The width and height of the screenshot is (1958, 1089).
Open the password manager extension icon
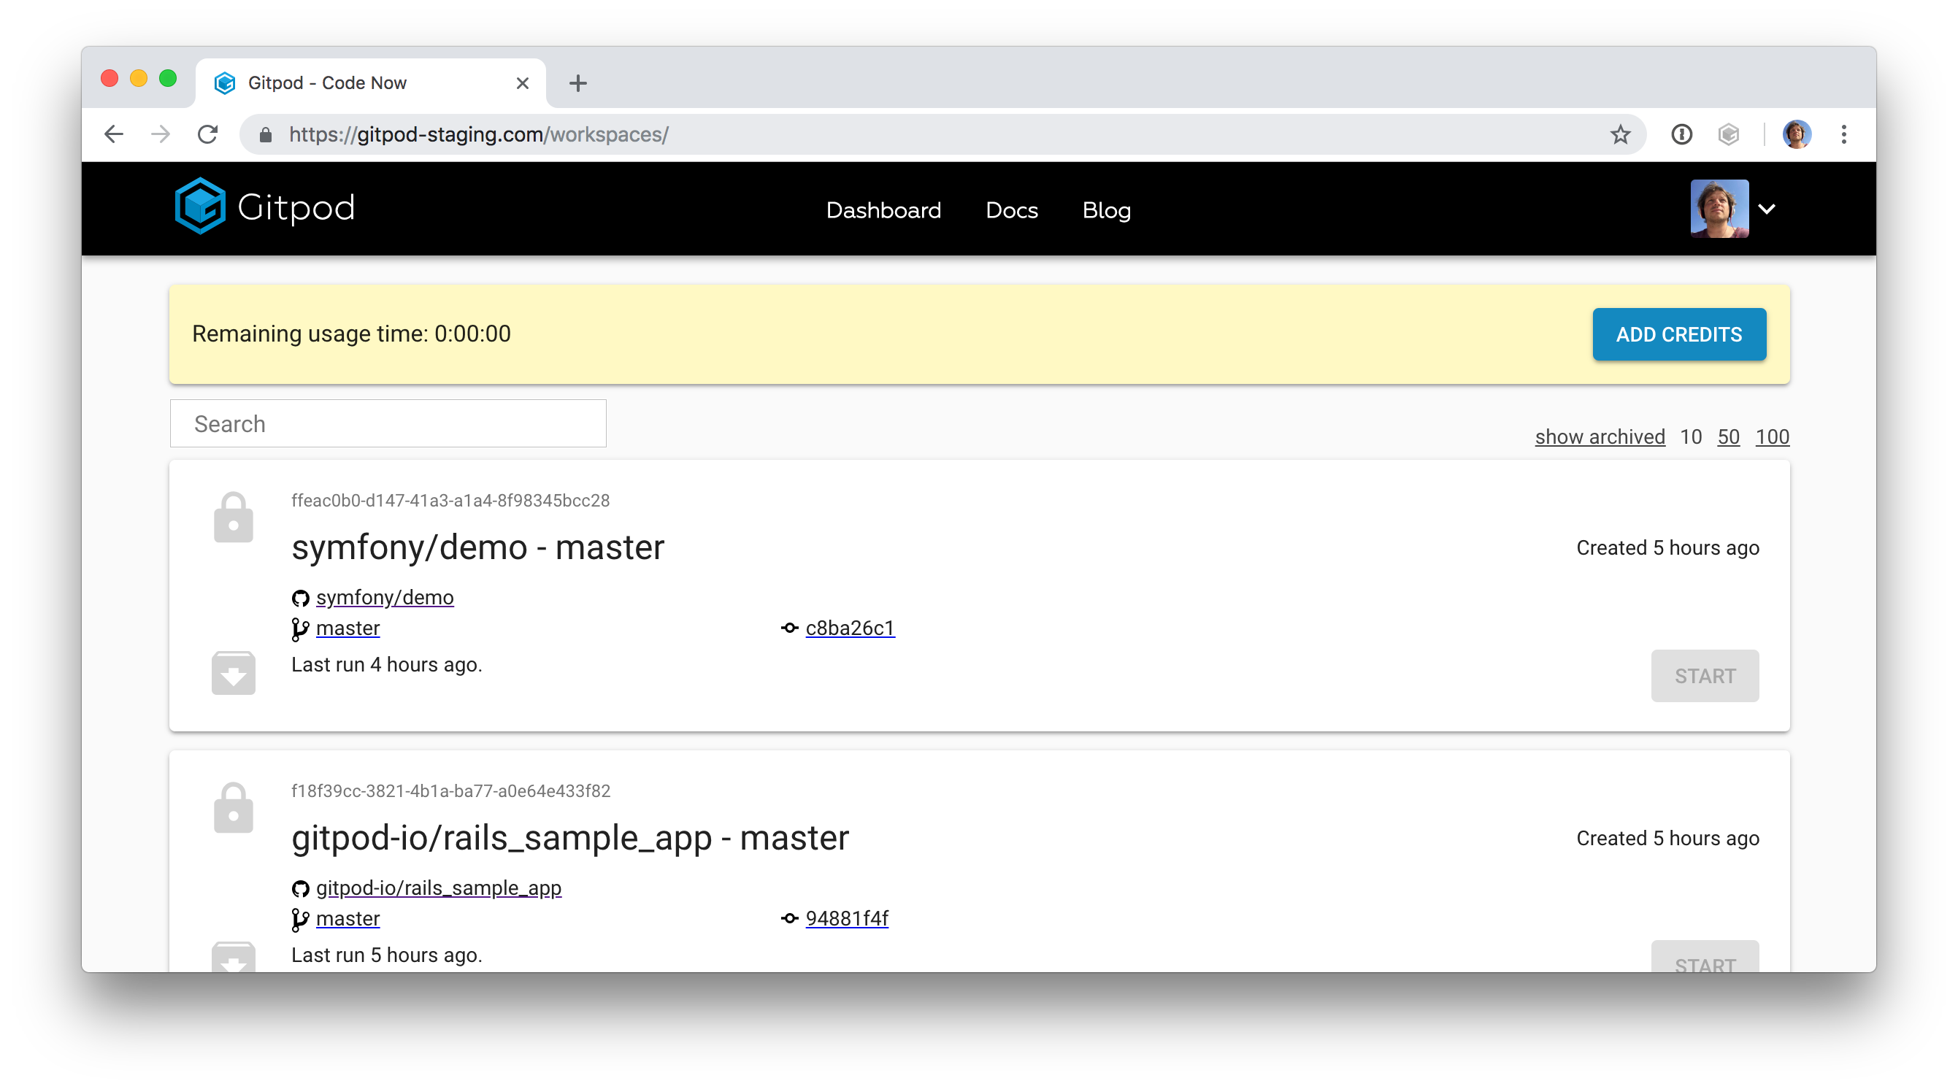(1681, 134)
